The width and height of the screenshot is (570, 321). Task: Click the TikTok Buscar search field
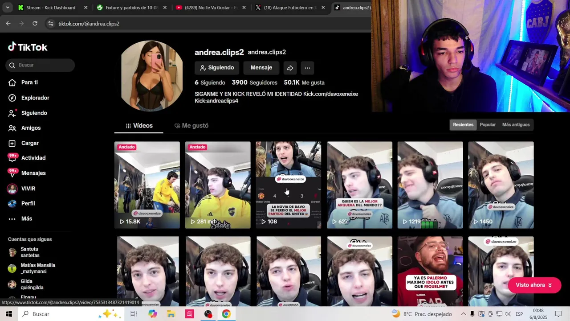click(x=41, y=65)
